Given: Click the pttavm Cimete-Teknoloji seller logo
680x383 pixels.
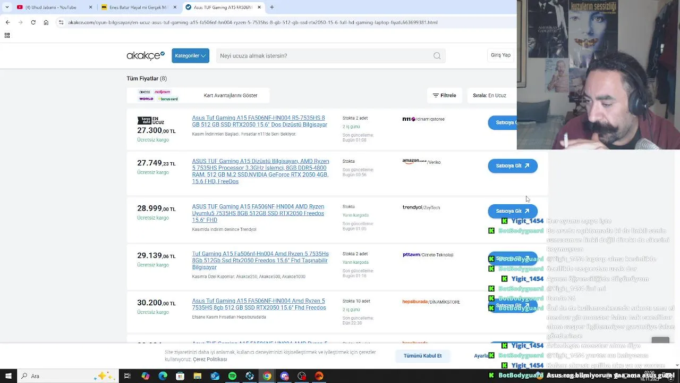Looking at the screenshot, I should coord(428,255).
